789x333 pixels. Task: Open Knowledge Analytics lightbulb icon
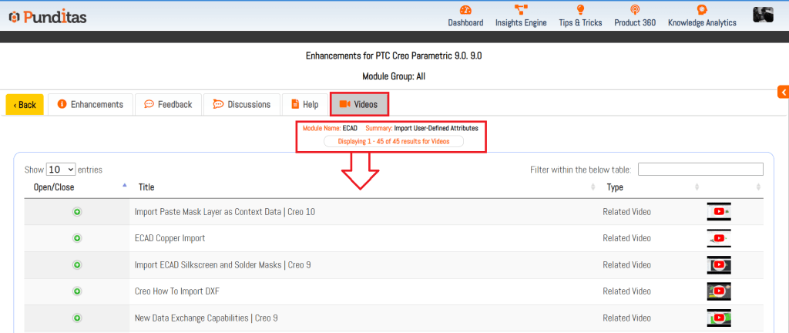(702, 11)
